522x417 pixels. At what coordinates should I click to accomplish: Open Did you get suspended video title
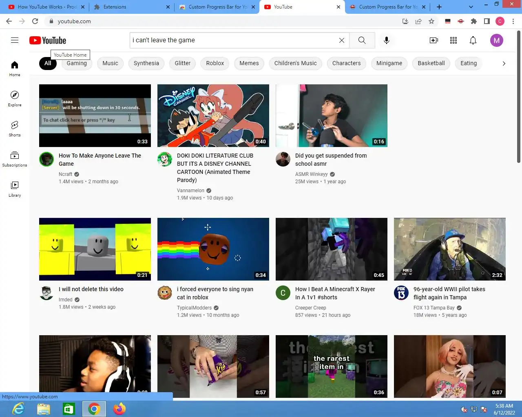coord(331,160)
